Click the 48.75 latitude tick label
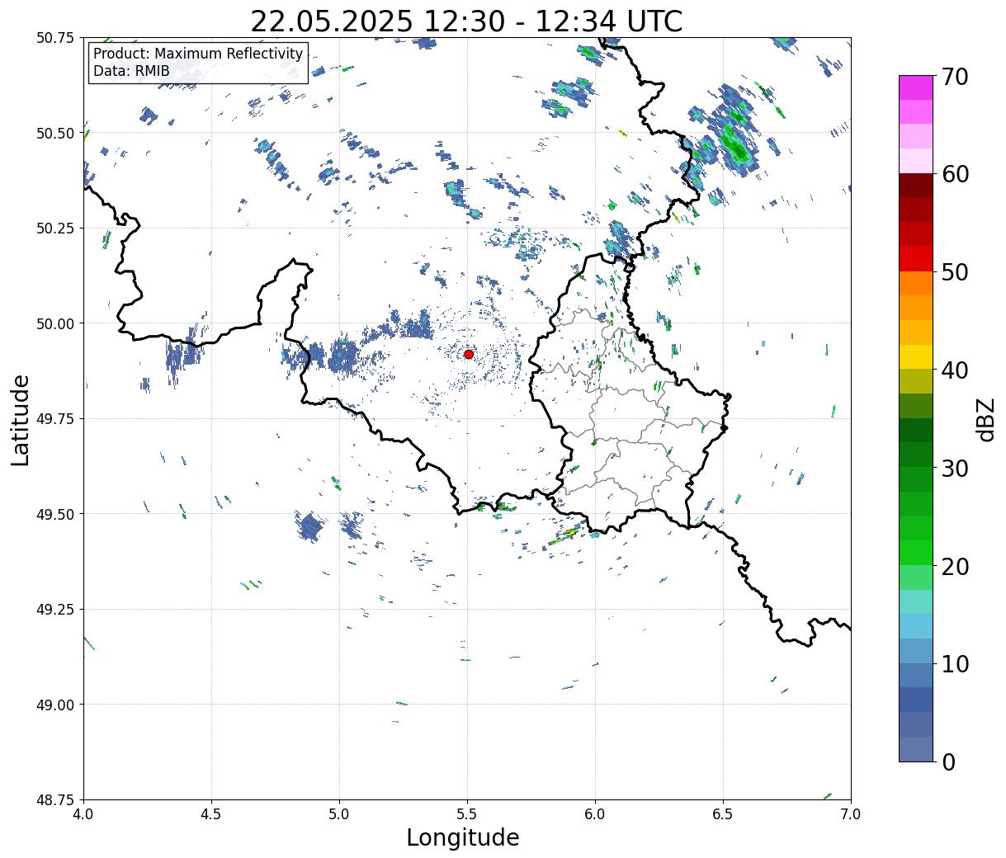 [x=55, y=800]
